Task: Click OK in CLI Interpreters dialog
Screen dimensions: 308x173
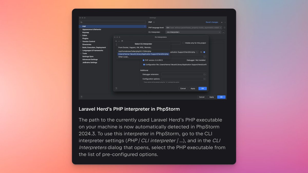Action: tap(203, 88)
